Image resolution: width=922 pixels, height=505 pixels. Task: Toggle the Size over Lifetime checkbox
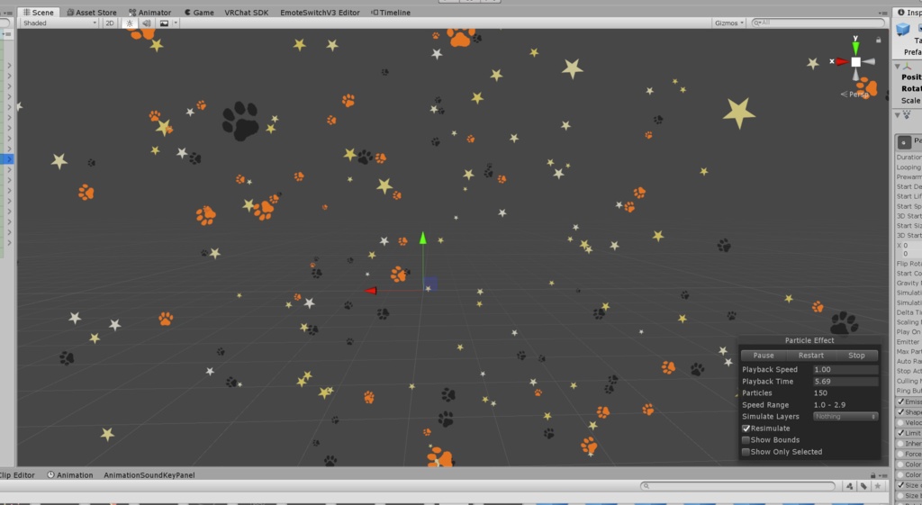tap(900, 485)
